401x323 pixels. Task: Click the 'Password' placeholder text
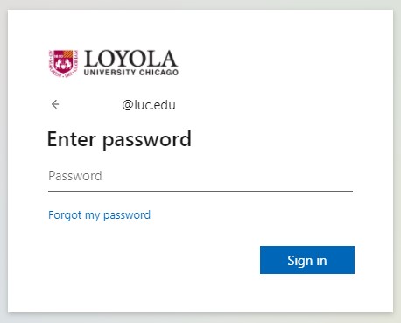coord(75,176)
